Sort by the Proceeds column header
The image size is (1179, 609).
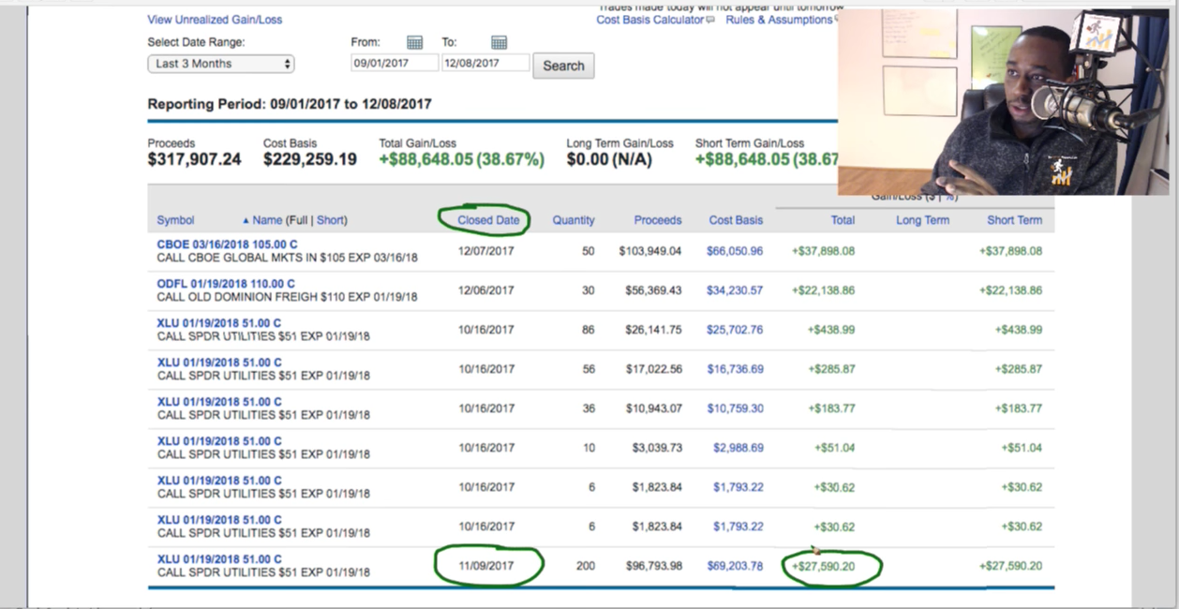point(658,220)
